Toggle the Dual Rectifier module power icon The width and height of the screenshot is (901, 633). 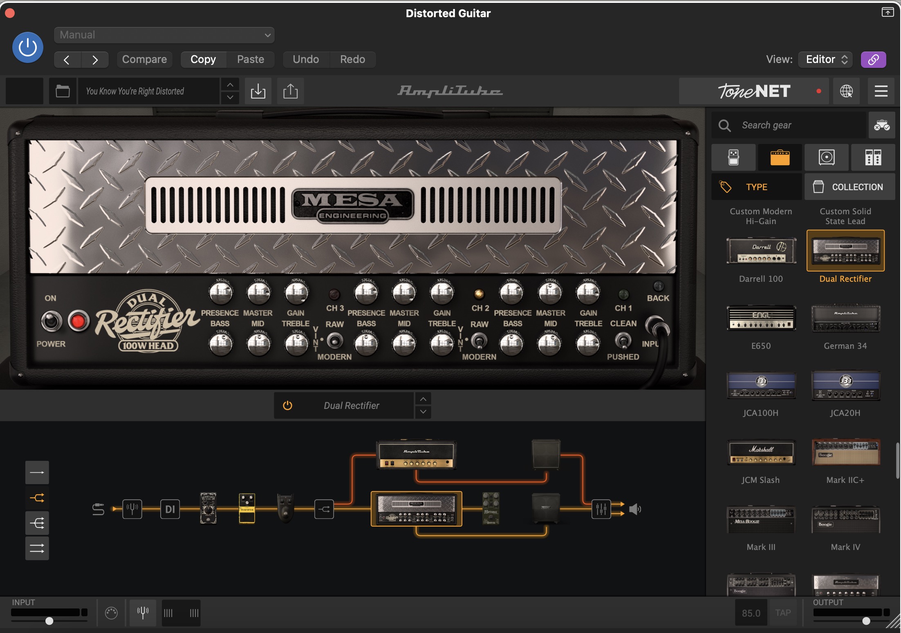pyautogui.click(x=287, y=406)
